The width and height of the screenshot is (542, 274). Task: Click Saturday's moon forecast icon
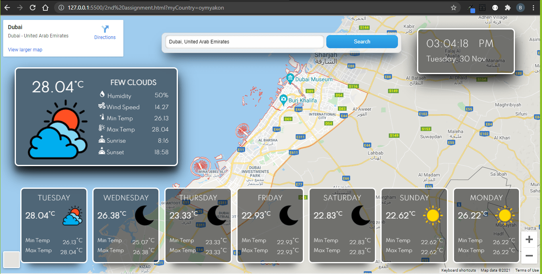[361, 216]
